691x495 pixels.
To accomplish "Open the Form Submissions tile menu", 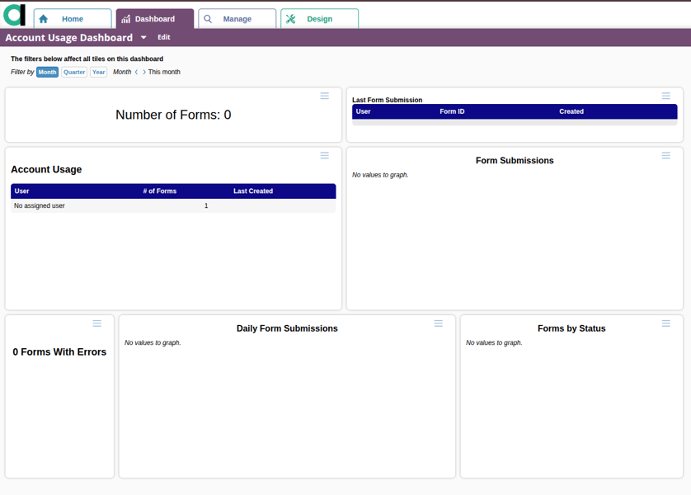I will click(x=666, y=155).
